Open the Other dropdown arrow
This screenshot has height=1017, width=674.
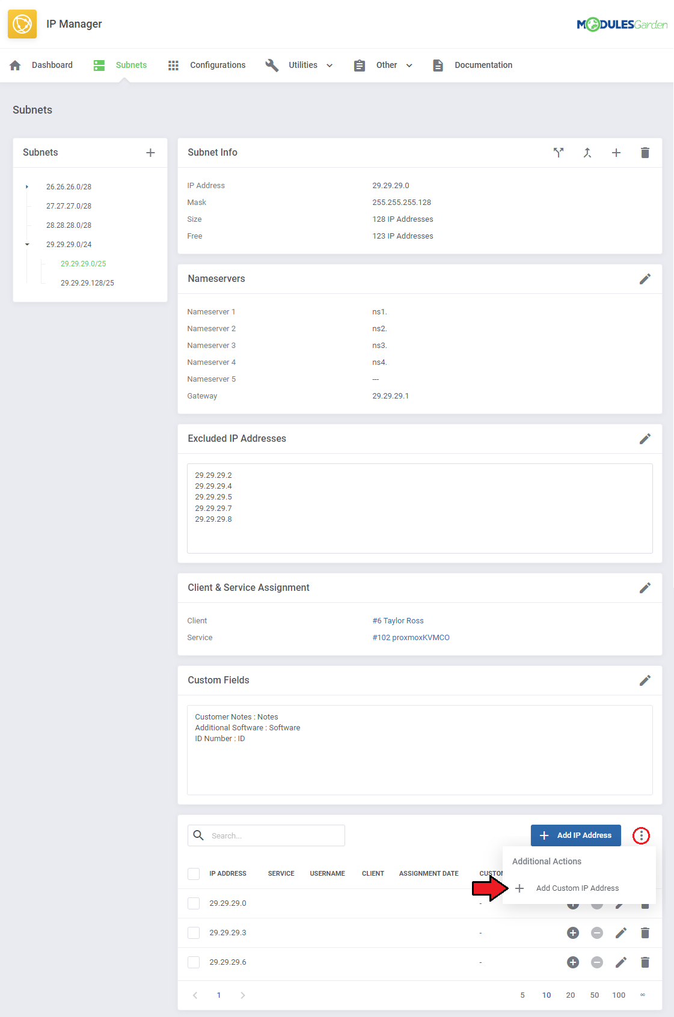click(409, 66)
